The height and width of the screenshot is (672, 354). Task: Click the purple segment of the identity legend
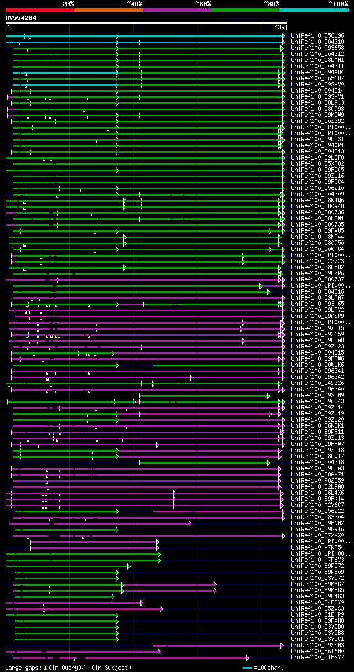pos(177,9)
